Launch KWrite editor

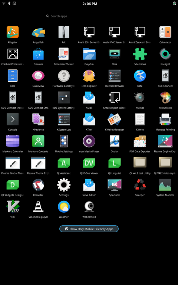(140, 119)
